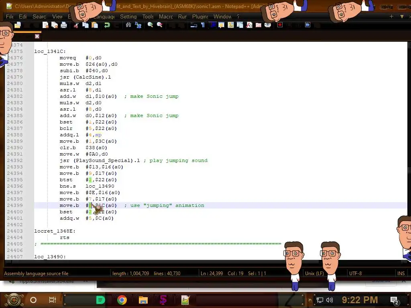Viewport: 411px width, 308px height.
Task: Click 'length : 1,004,709' in the status bar
Action: click(130, 274)
